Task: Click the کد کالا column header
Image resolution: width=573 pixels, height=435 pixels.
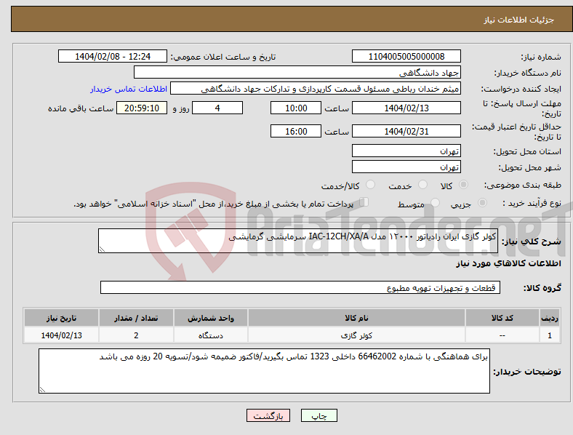Action: coord(502,318)
